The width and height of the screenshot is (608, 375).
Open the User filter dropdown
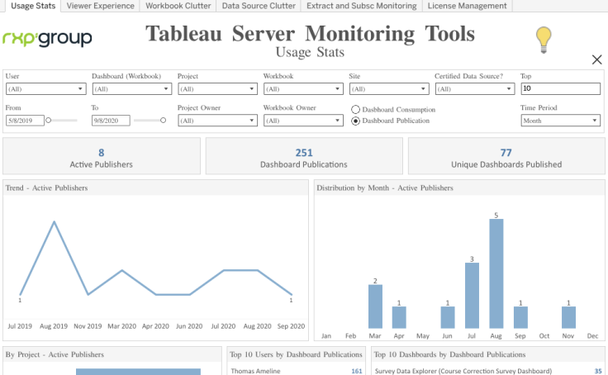[45, 89]
